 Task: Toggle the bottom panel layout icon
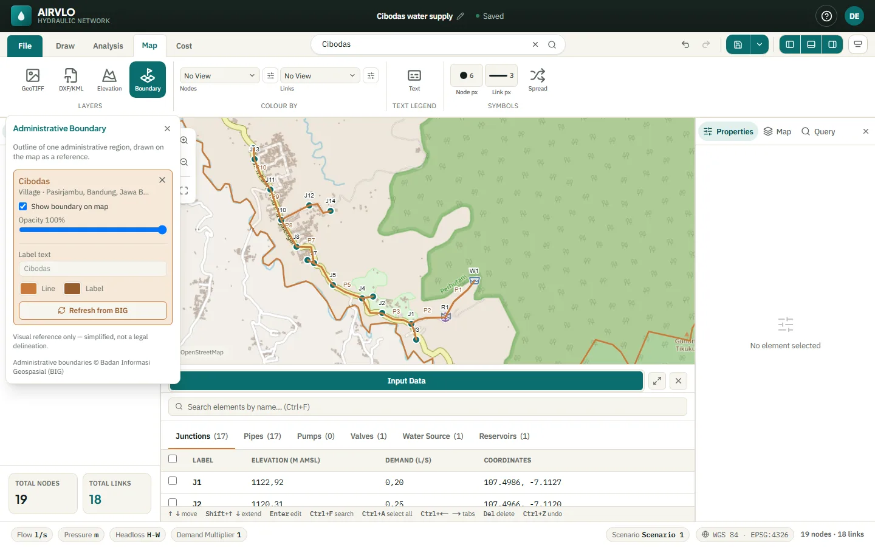[811, 44]
